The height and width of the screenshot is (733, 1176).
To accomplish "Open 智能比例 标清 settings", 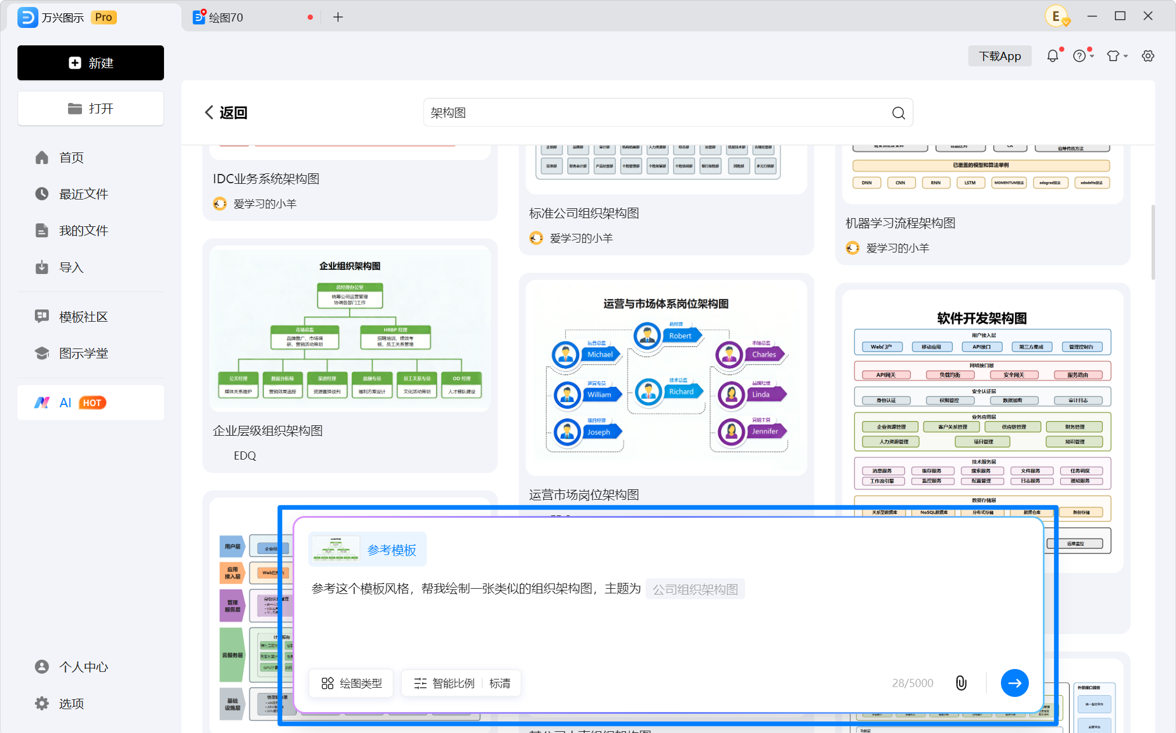I will click(461, 683).
